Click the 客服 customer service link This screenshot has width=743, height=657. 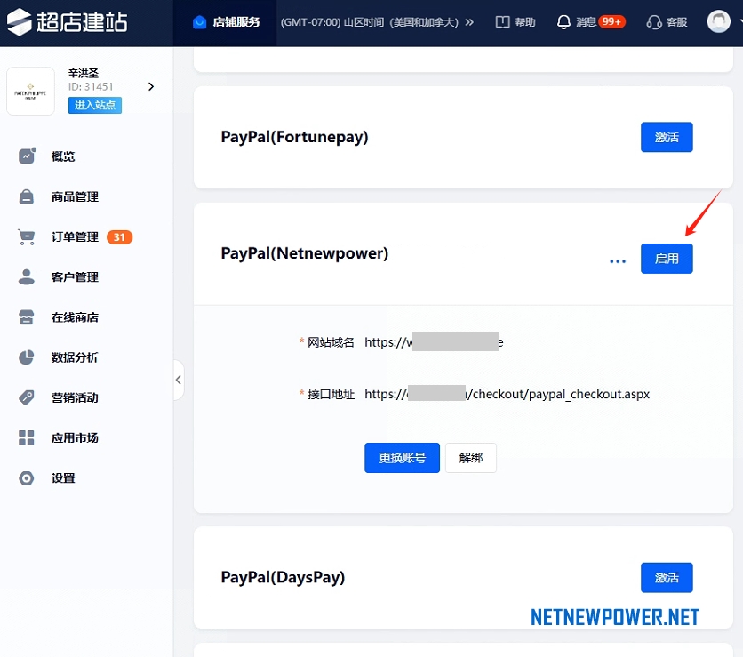click(676, 22)
